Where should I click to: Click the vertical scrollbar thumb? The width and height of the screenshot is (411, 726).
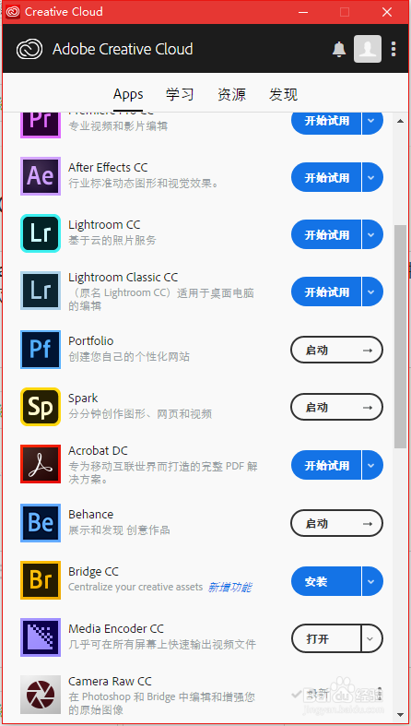(x=400, y=336)
